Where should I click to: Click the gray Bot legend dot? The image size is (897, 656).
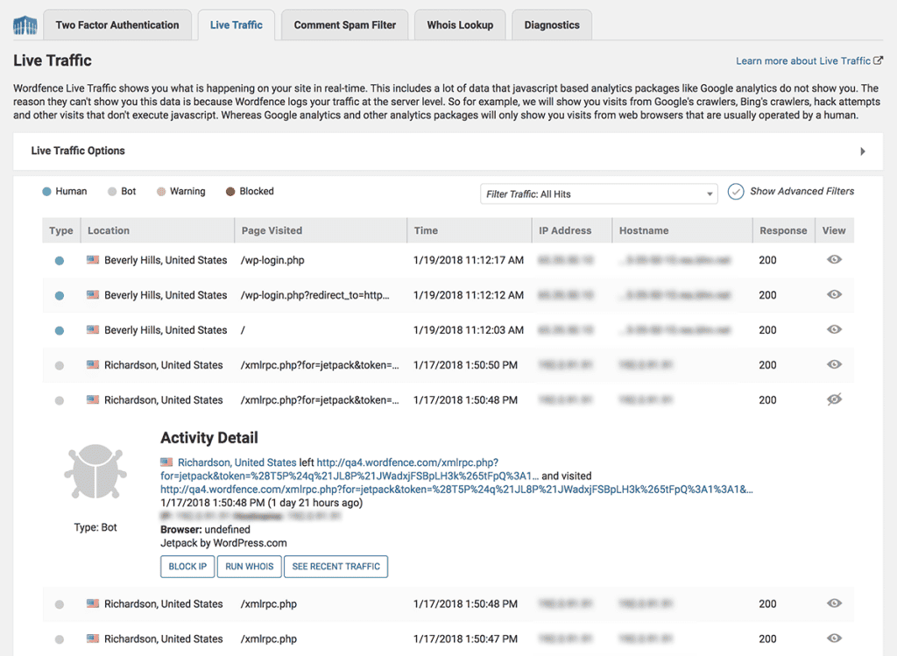pyautogui.click(x=112, y=192)
